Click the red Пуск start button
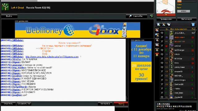 (x=121, y=104)
